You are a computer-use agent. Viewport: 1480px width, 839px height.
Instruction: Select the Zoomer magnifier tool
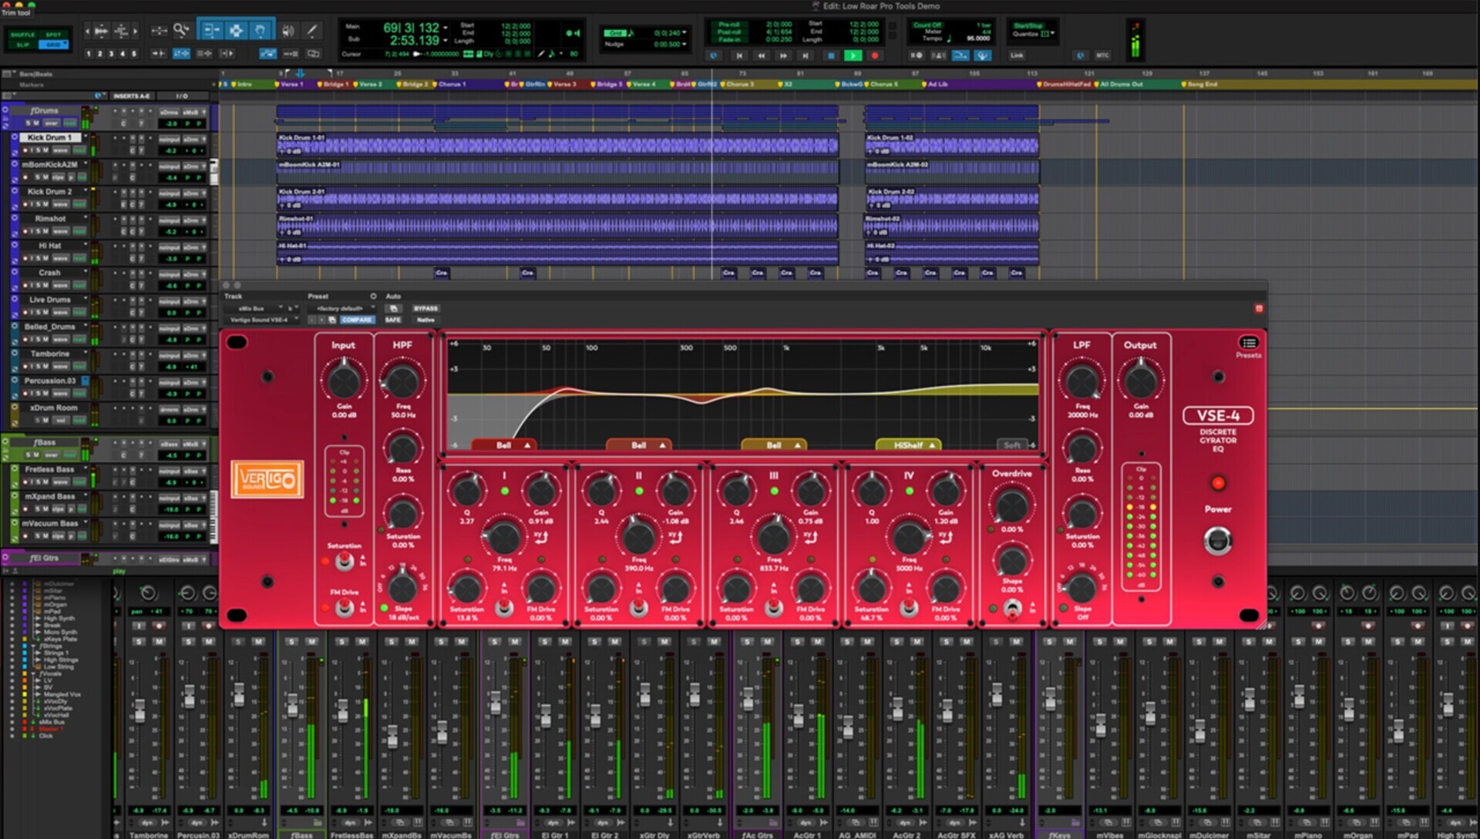pos(181,30)
